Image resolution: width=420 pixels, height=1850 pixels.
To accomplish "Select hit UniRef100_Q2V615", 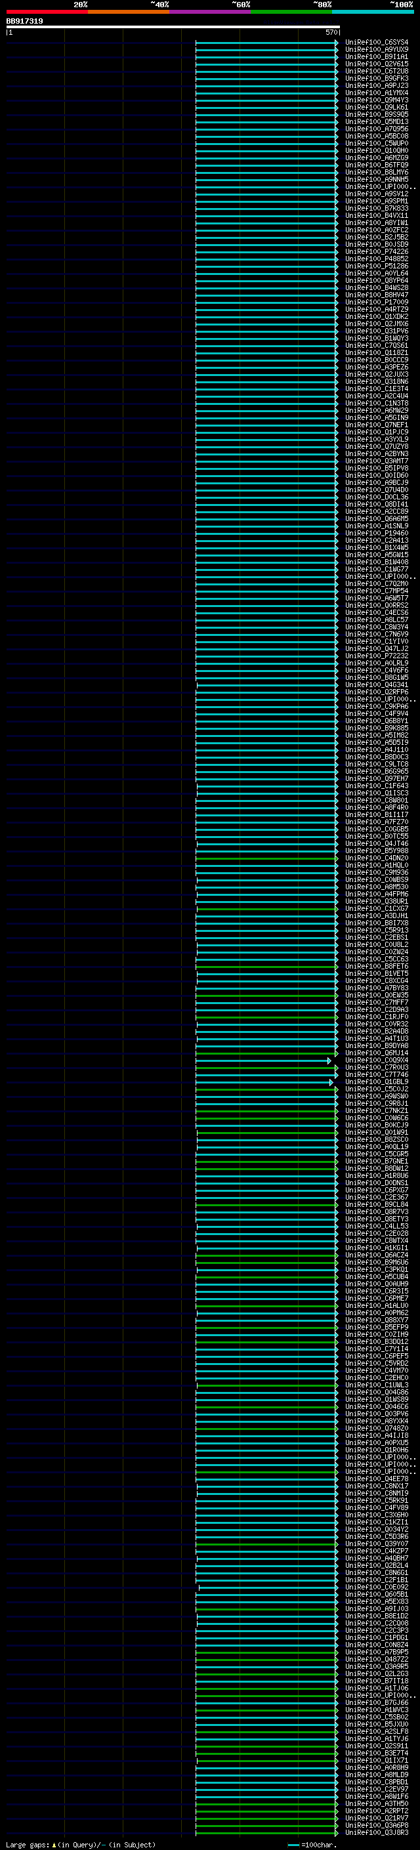I will click(377, 64).
